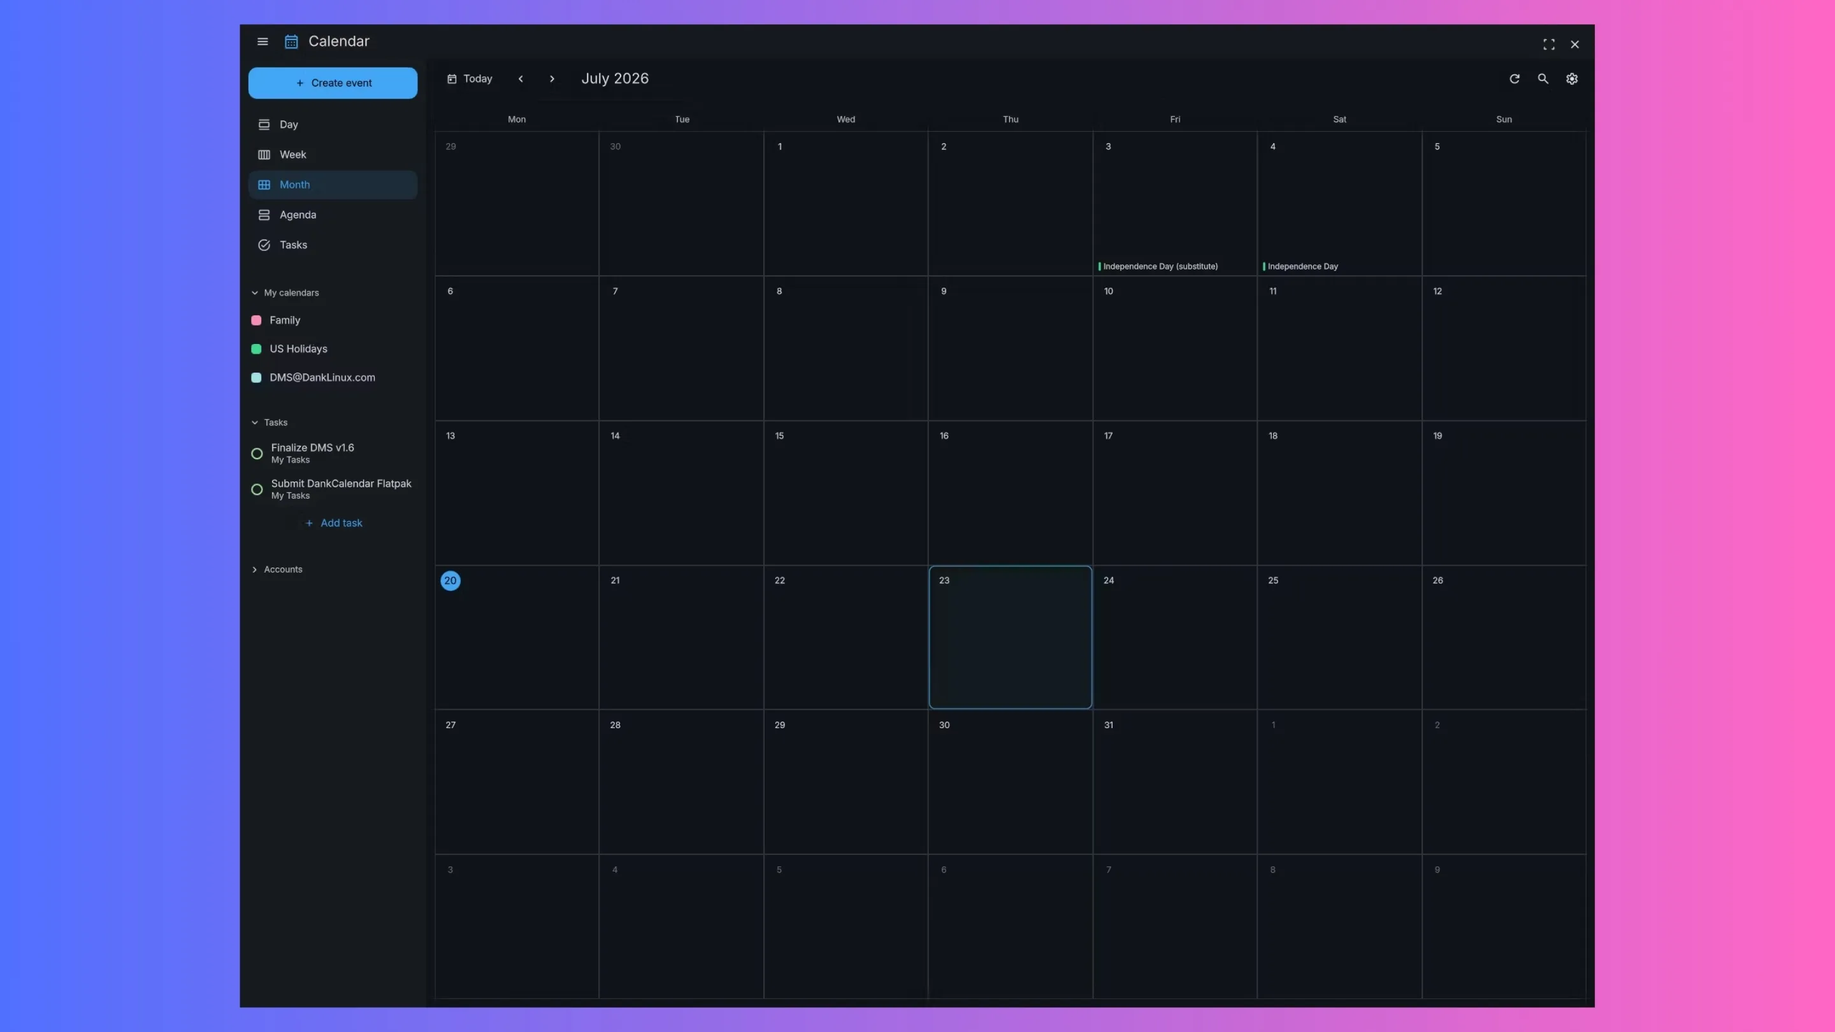Image resolution: width=1835 pixels, height=1032 pixels.
Task: Toggle the fullscreen window icon
Action: click(x=1549, y=44)
